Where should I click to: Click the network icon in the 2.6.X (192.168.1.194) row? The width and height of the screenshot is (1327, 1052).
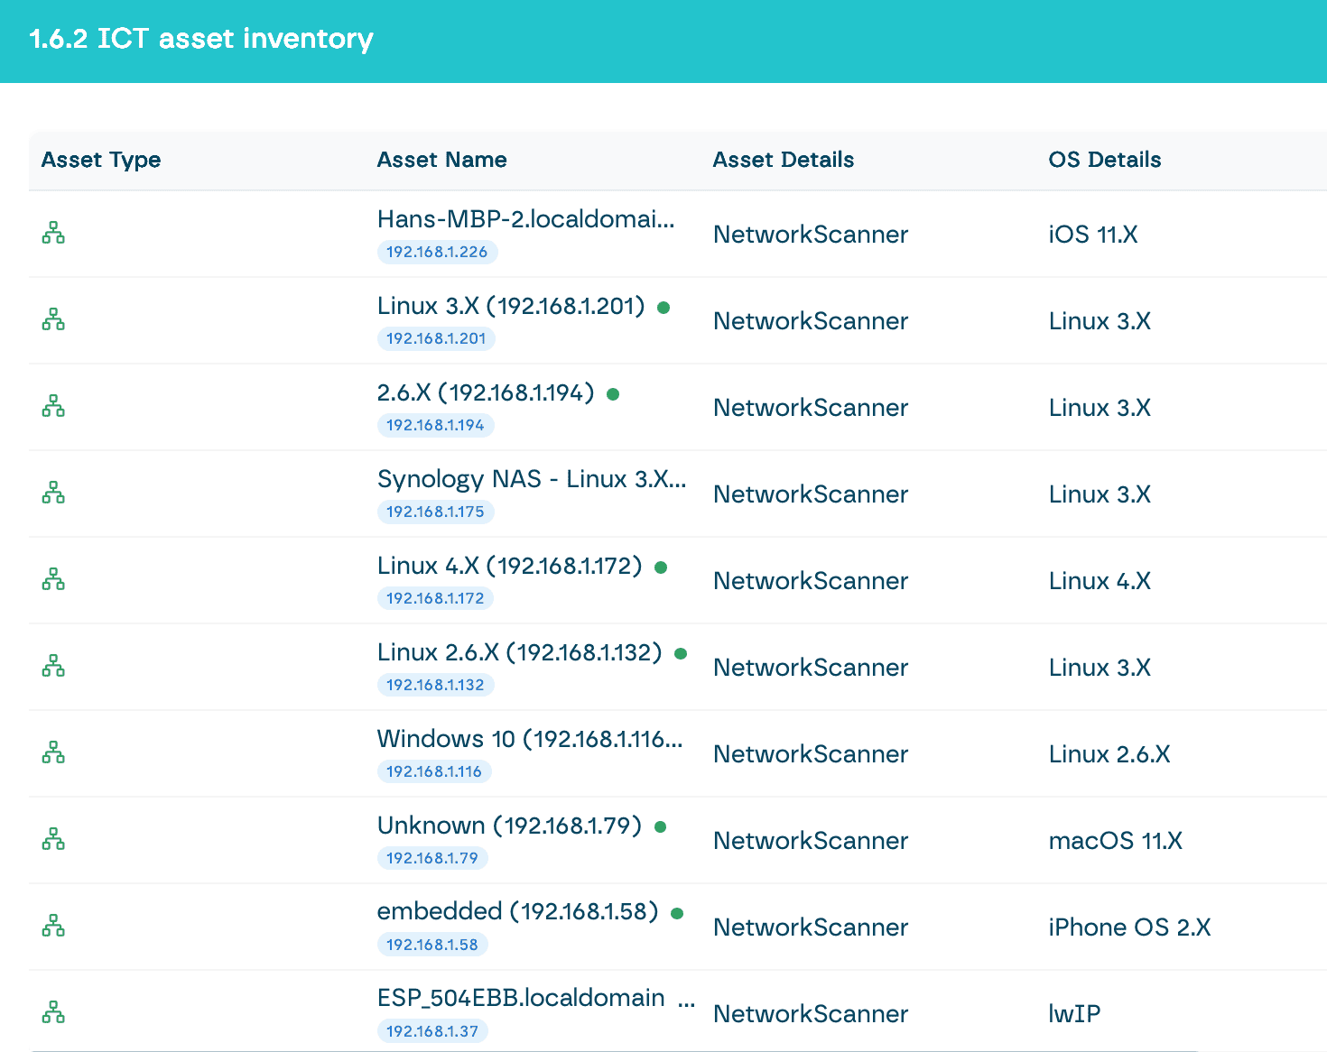click(x=53, y=406)
